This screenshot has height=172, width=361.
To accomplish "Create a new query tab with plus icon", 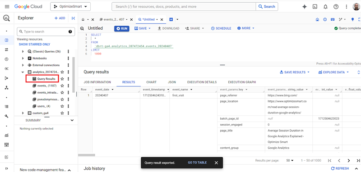I will point(171,19).
